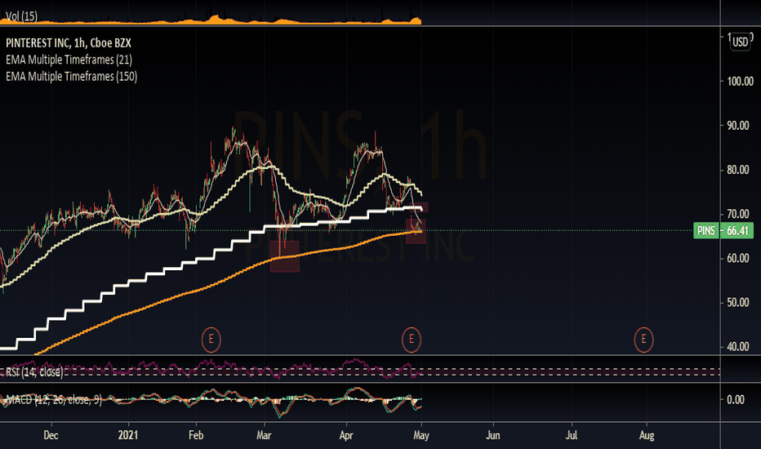Click the 60.00 price axis label
This screenshot has width=761, height=449.
click(x=737, y=258)
